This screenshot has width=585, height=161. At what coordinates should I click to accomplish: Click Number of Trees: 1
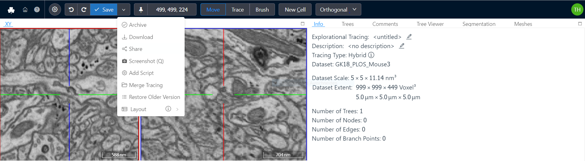pyautogui.click(x=337, y=111)
